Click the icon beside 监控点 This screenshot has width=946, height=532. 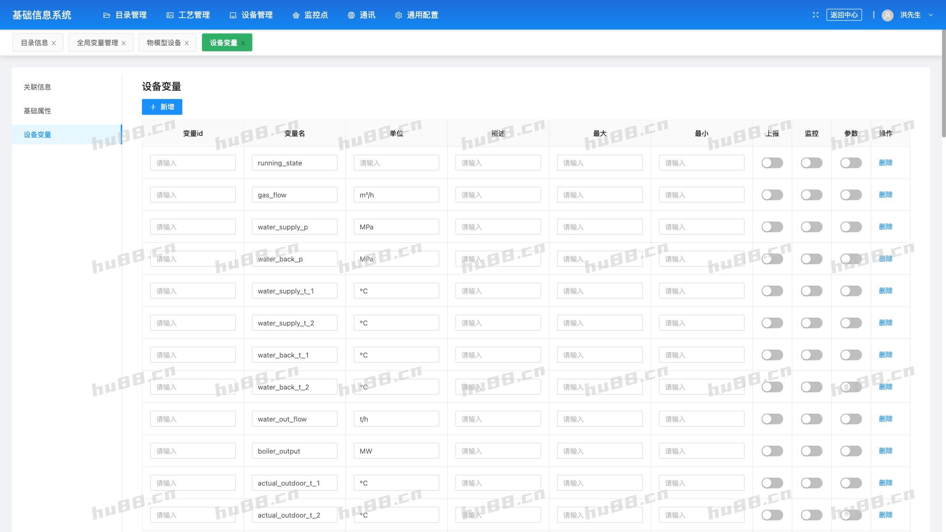296,15
